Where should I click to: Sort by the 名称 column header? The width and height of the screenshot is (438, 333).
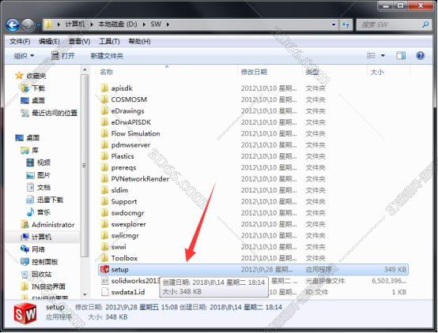(107, 72)
